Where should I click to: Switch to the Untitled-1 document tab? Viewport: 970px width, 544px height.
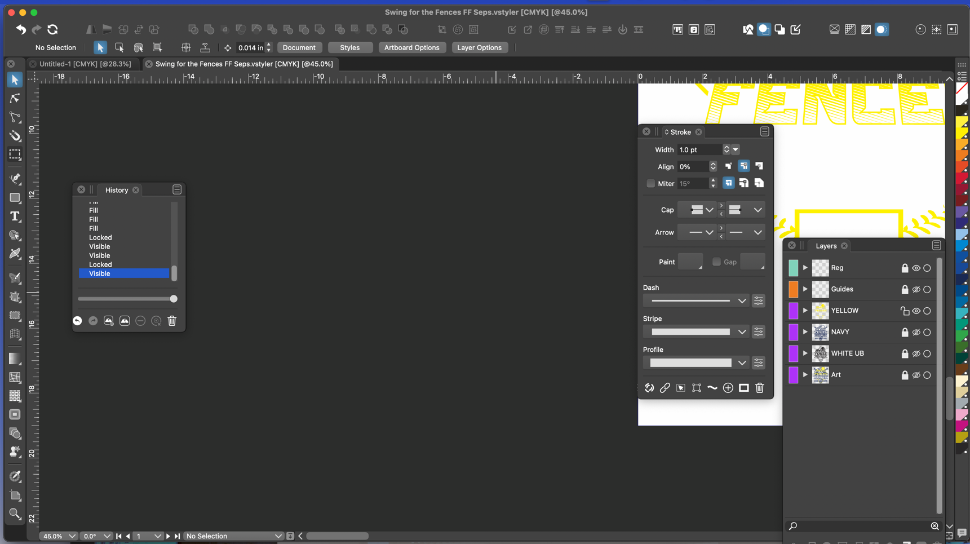point(85,64)
